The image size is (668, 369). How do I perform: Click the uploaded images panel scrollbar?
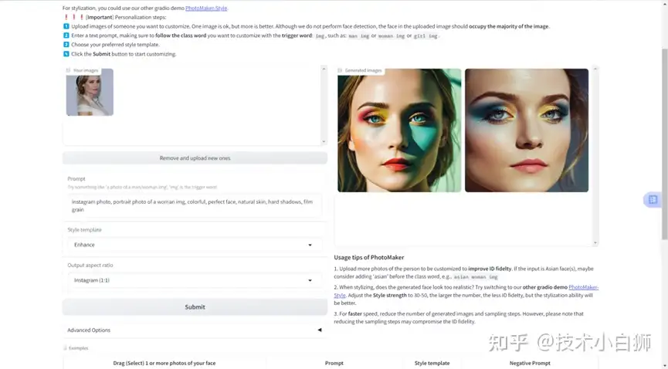point(324,105)
